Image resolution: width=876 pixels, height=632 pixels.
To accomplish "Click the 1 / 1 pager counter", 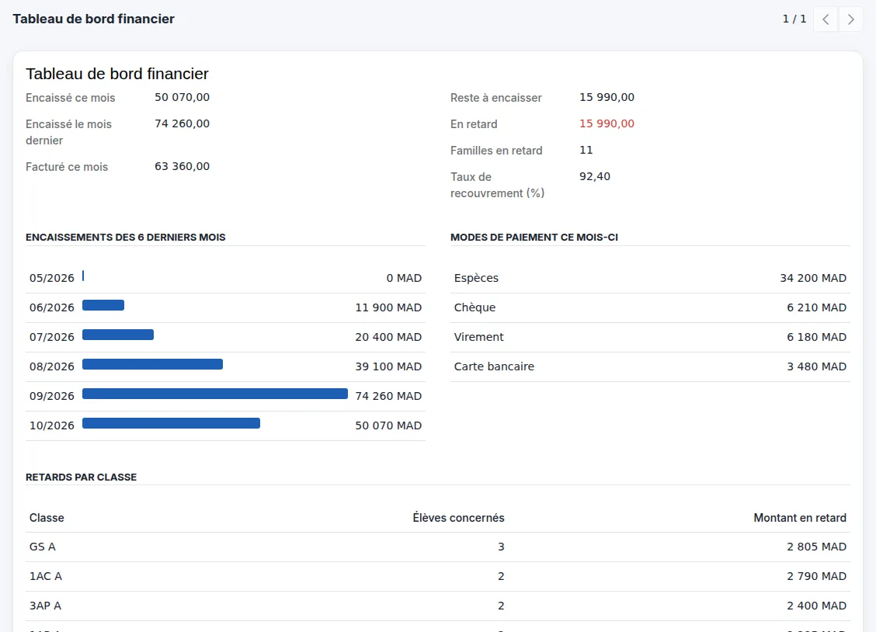I will [794, 19].
